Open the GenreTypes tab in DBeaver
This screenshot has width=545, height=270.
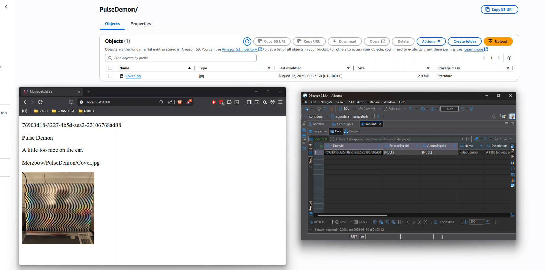(342, 124)
